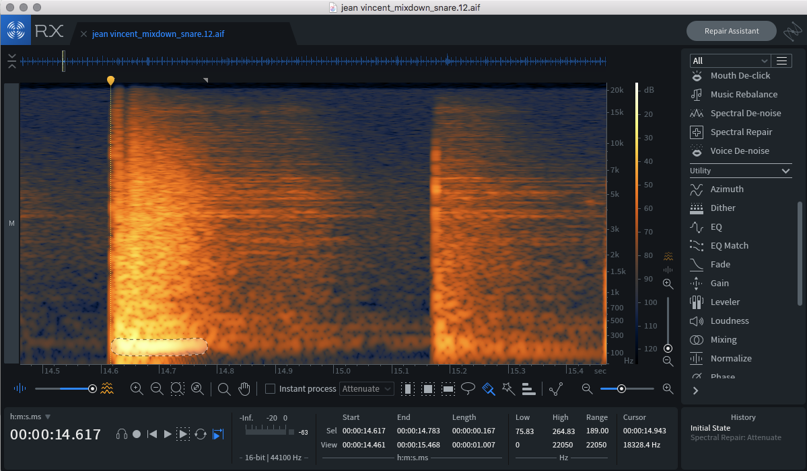The height and width of the screenshot is (471, 807).
Task: Switch to jean vincent_mixdown_snare.12.aif tab
Action: (158, 34)
